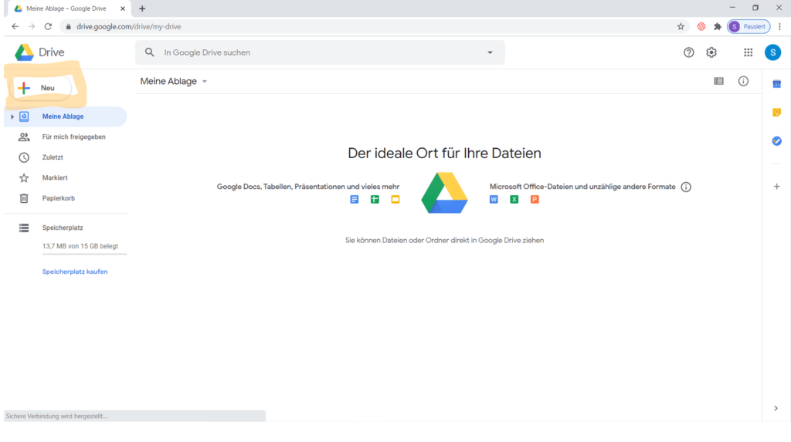Click the storage usage bar
The height and width of the screenshot is (442, 791).
(84, 254)
